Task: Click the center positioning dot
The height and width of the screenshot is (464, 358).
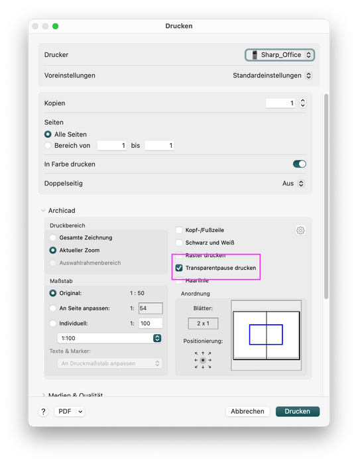Action: click(x=203, y=360)
